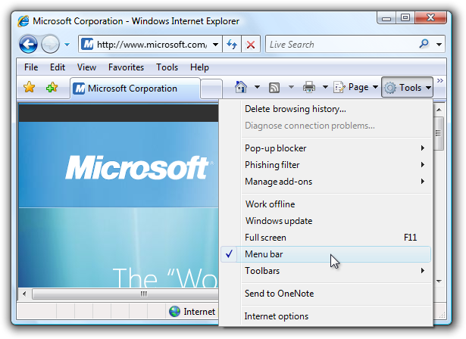Select Windows update menu item
The height and width of the screenshot is (339, 466).
click(x=326, y=221)
